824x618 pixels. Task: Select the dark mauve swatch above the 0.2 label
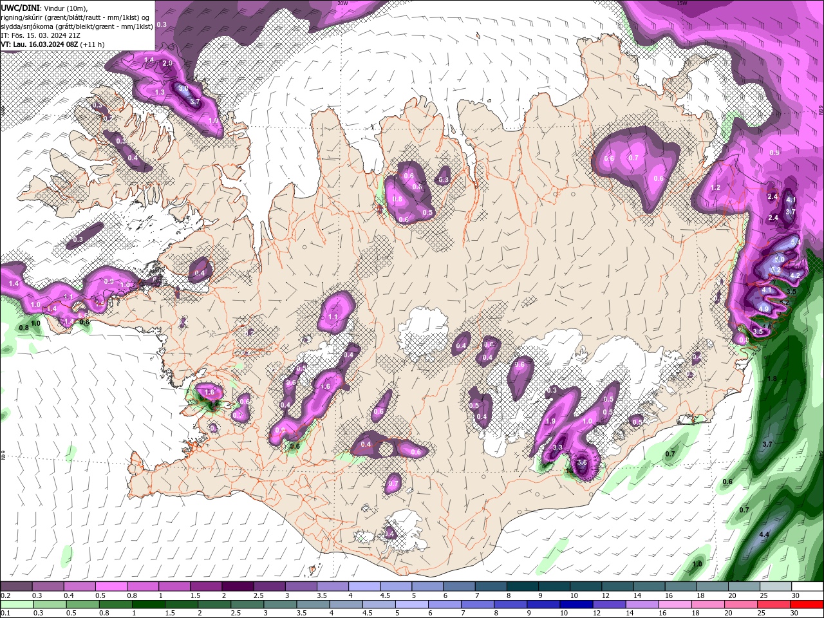point(16,586)
